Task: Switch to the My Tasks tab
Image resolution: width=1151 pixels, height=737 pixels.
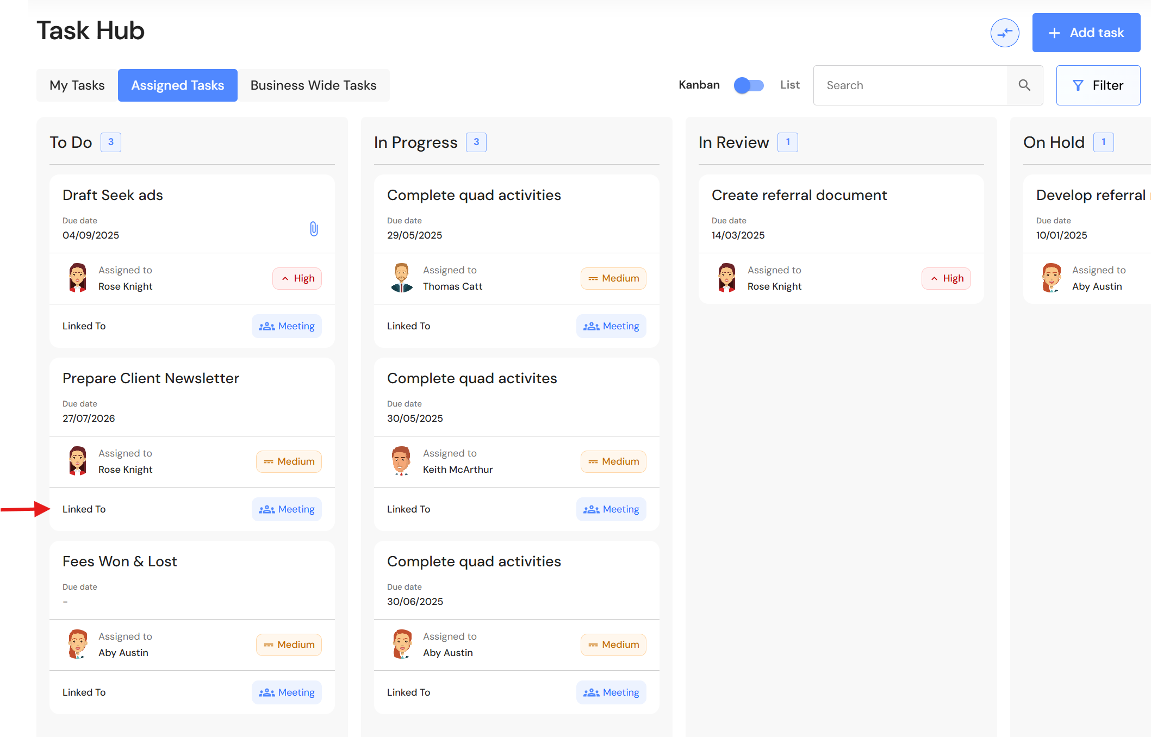Action: [77, 85]
